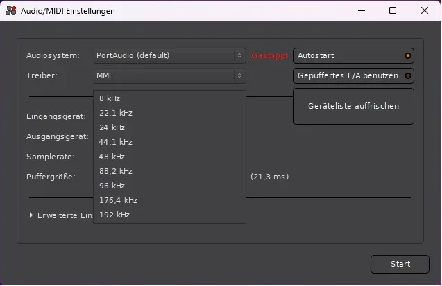Screen dimensions: 442x286
Task: Click the app icon in title bar
Action: (10, 11)
